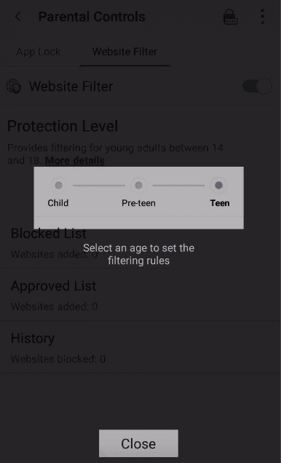Open the Blocked List section

[140, 243]
